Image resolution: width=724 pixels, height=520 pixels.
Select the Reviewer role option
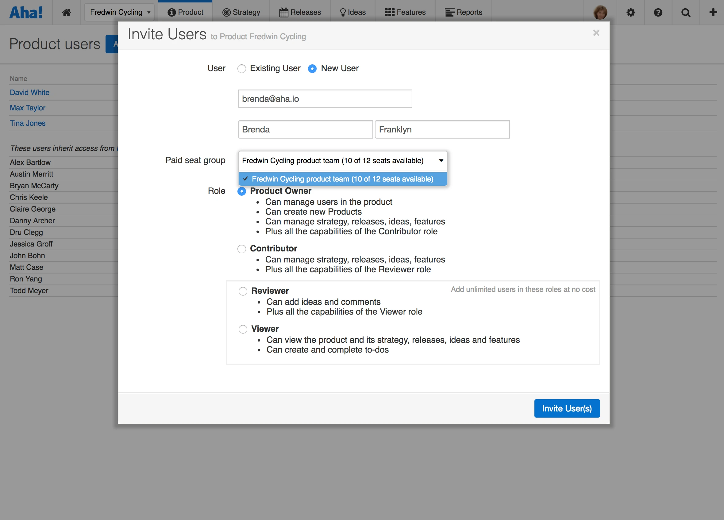tap(243, 291)
